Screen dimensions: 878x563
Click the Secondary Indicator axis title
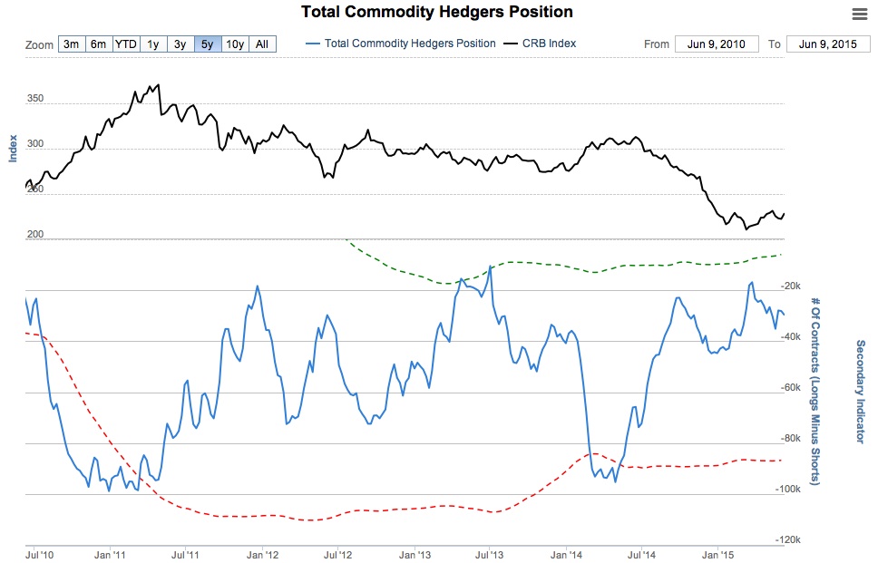(860, 392)
